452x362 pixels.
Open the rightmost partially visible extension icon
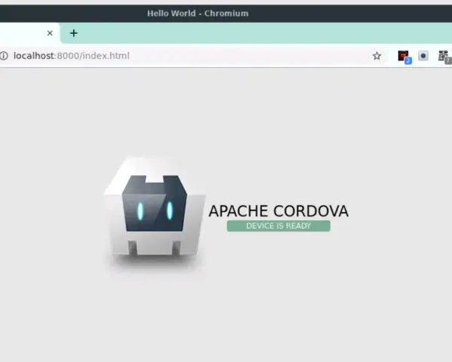coord(444,57)
